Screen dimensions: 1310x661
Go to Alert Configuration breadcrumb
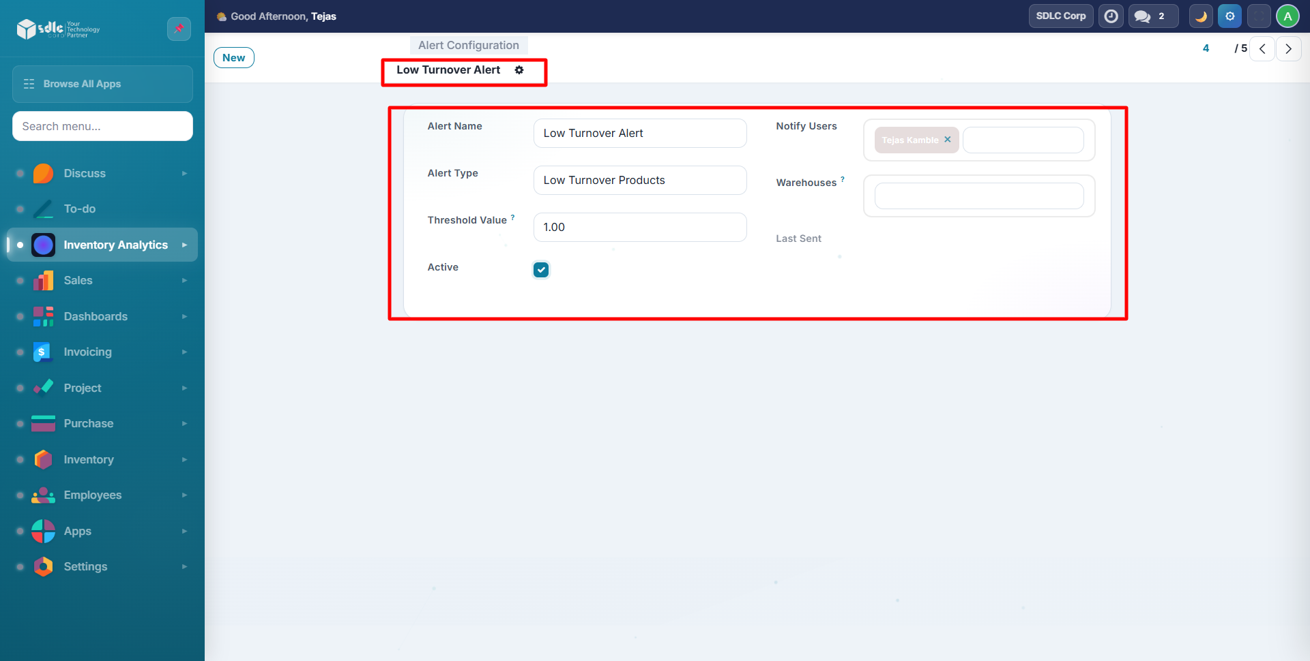(468, 46)
